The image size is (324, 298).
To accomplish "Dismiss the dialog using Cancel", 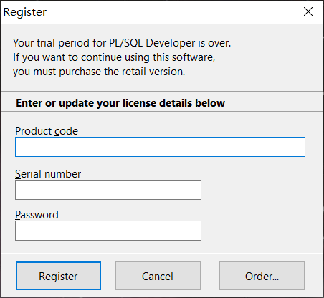I will 158,276.
